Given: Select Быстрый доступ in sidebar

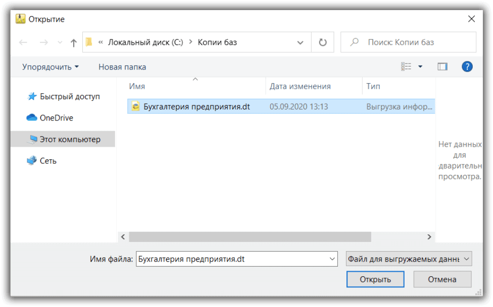Looking at the screenshot, I should point(70,96).
